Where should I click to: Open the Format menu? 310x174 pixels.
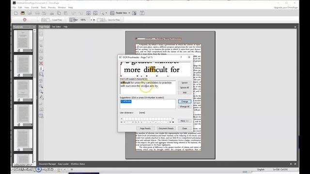(35, 8)
